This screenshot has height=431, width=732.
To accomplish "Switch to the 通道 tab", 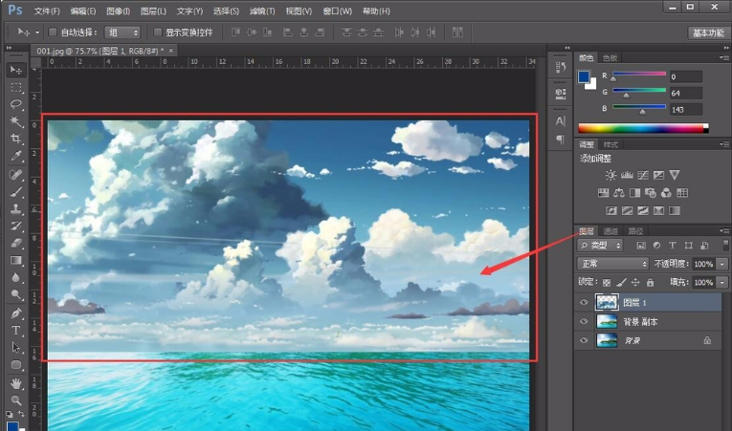I will click(610, 231).
